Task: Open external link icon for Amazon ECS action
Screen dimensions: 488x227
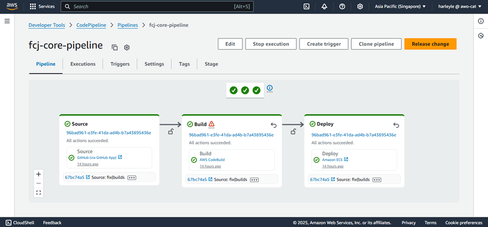Action: tap(346, 159)
